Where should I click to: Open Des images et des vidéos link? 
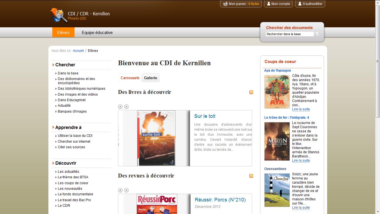pyautogui.click(x=78, y=94)
